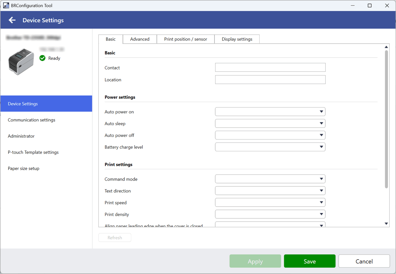Open the Auto sleep dropdown

coord(270,123)
